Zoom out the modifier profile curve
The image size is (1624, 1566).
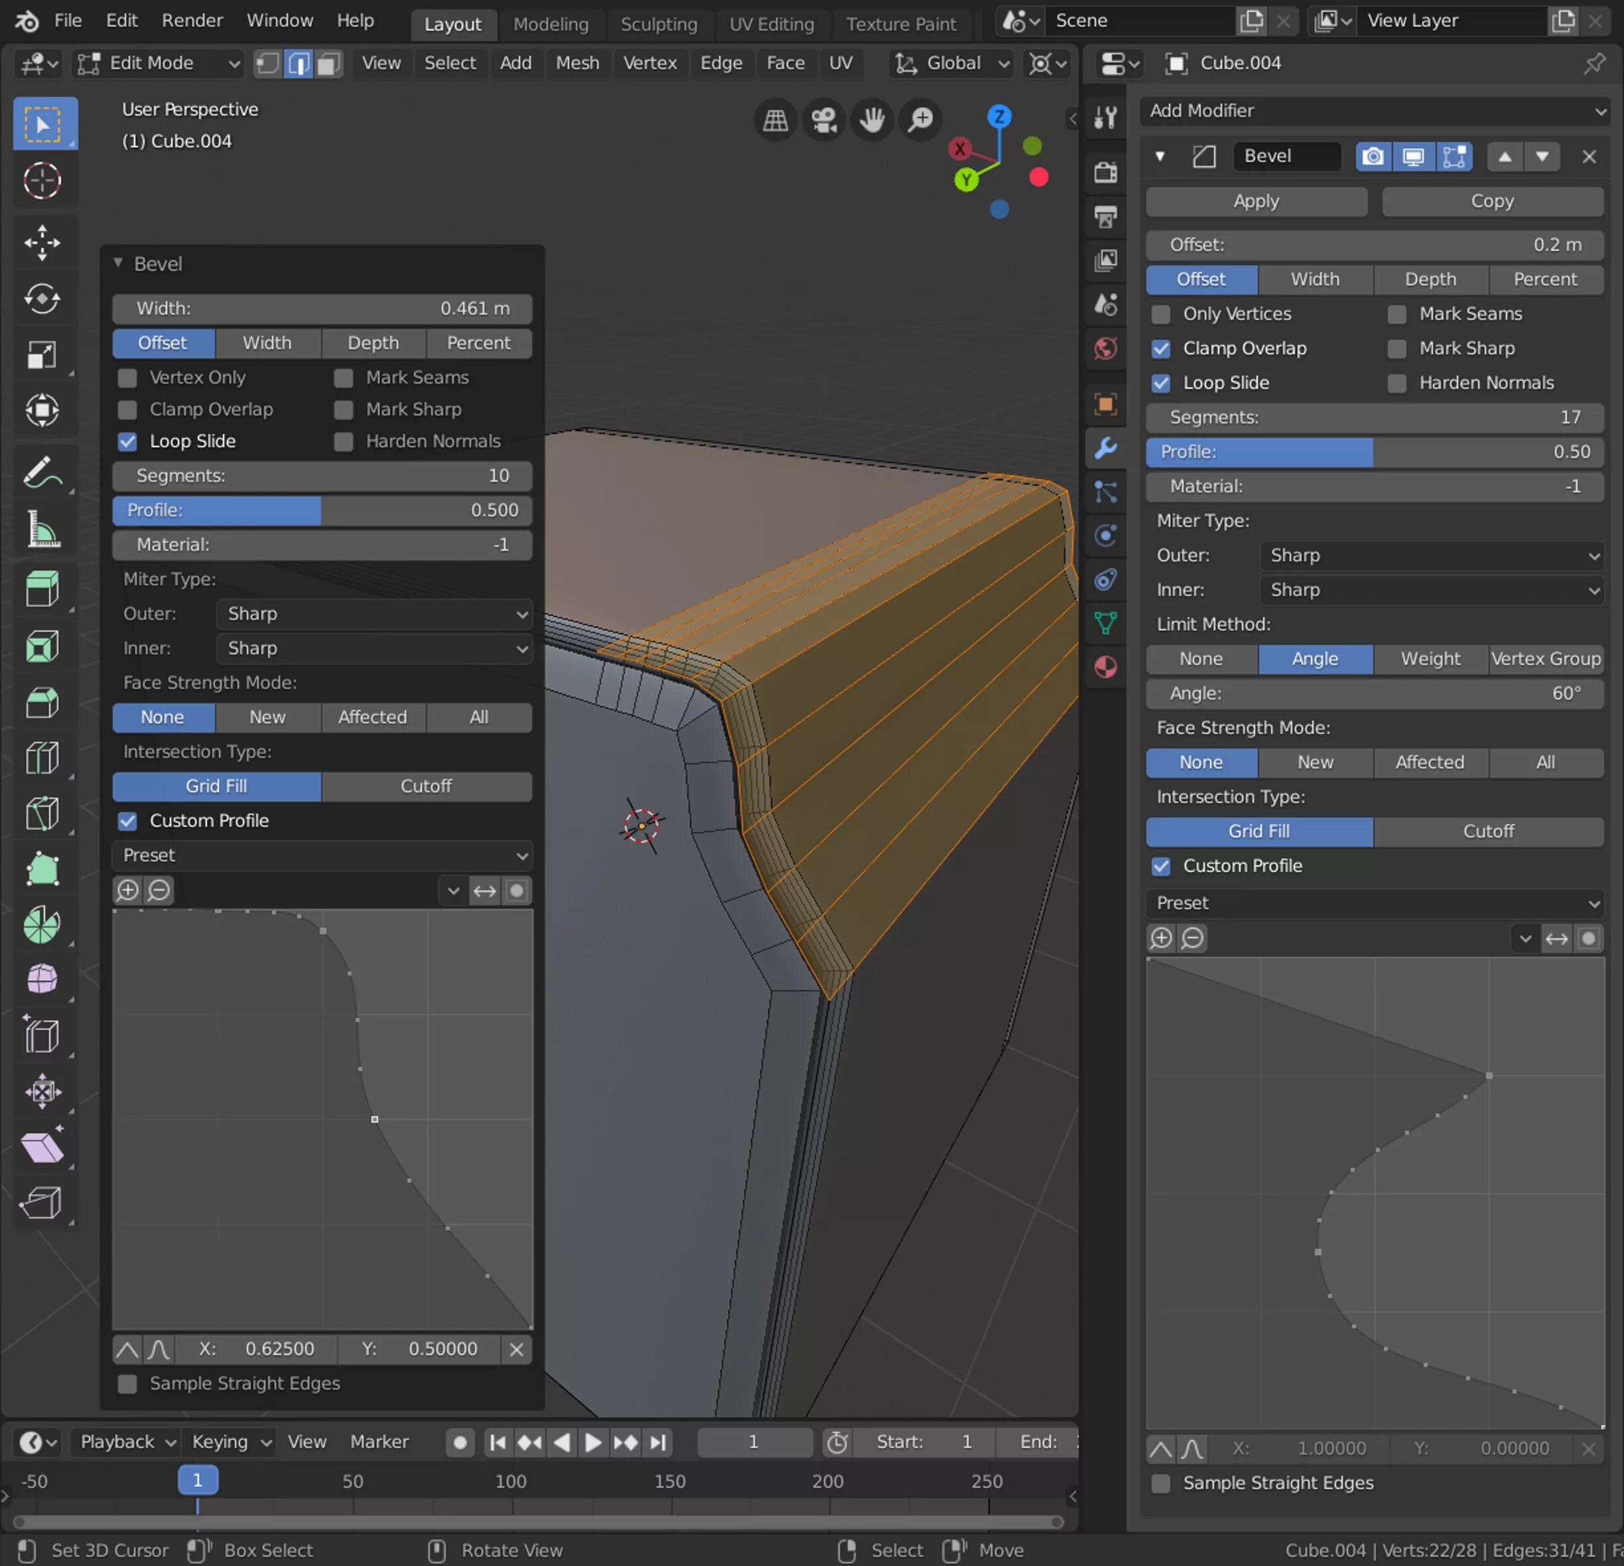pyautogui.click(x=1192, y=938)
